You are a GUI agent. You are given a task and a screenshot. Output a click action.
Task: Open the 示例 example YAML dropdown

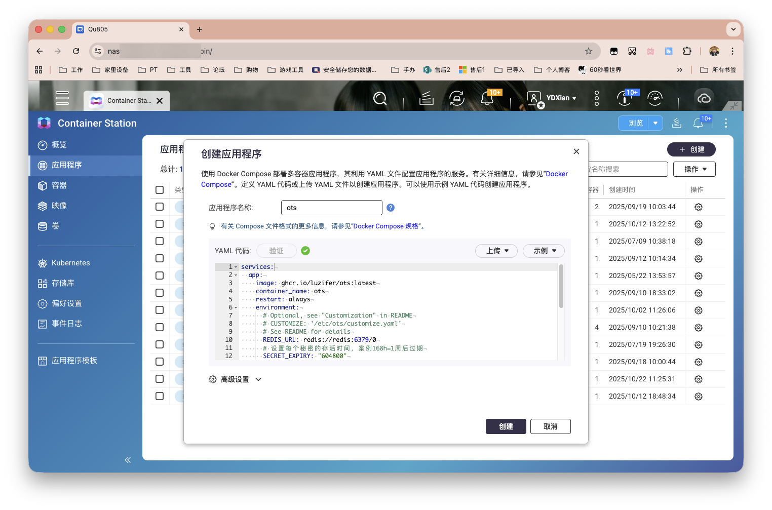(x=543, y=251)
